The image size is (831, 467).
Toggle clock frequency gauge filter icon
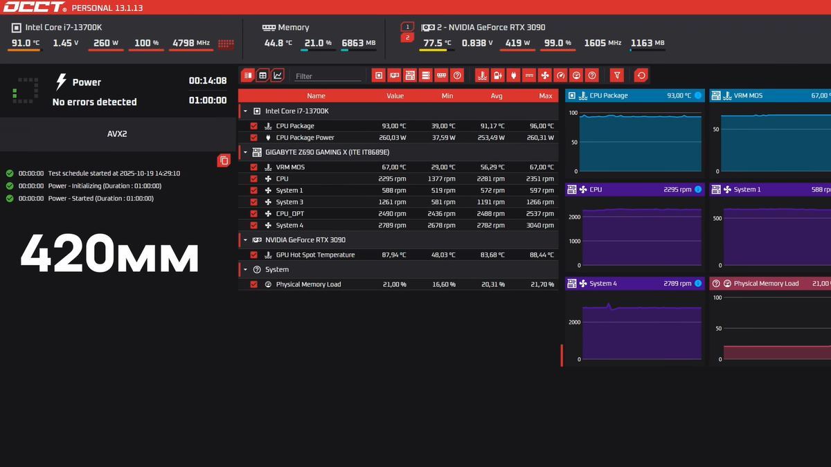pos(560,75)
